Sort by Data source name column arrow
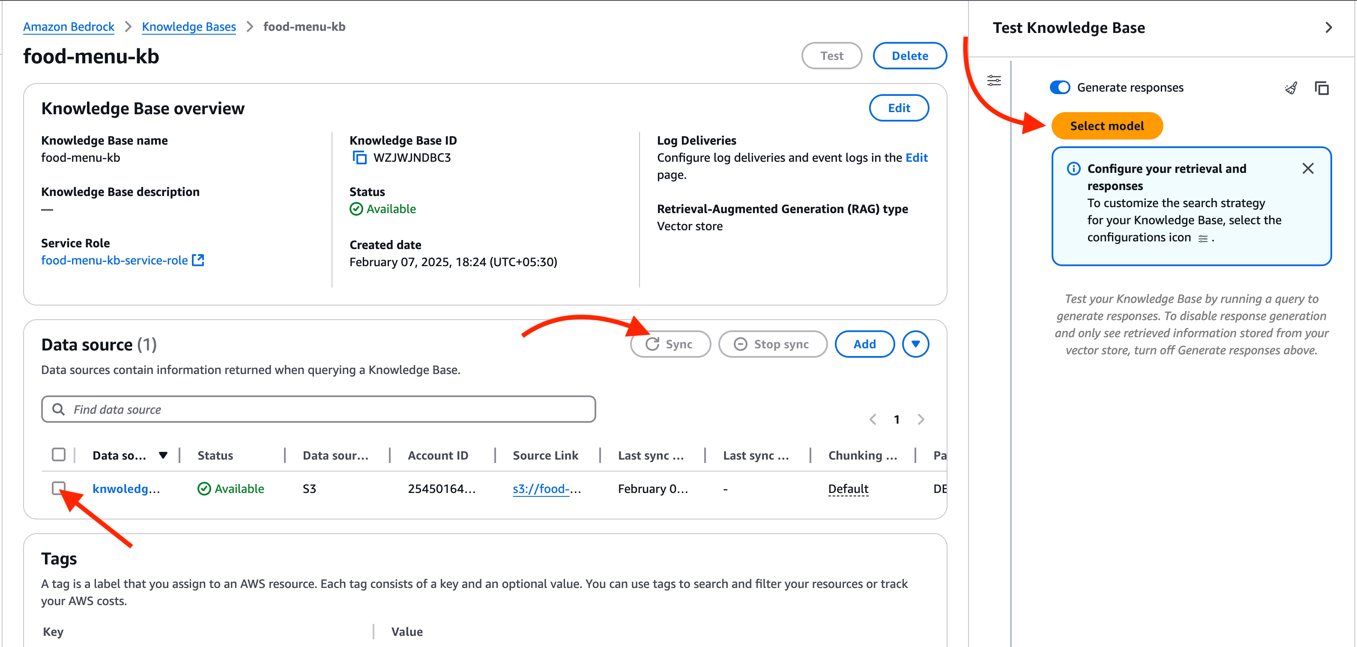The image size is (1357, 647). (163, 455)
